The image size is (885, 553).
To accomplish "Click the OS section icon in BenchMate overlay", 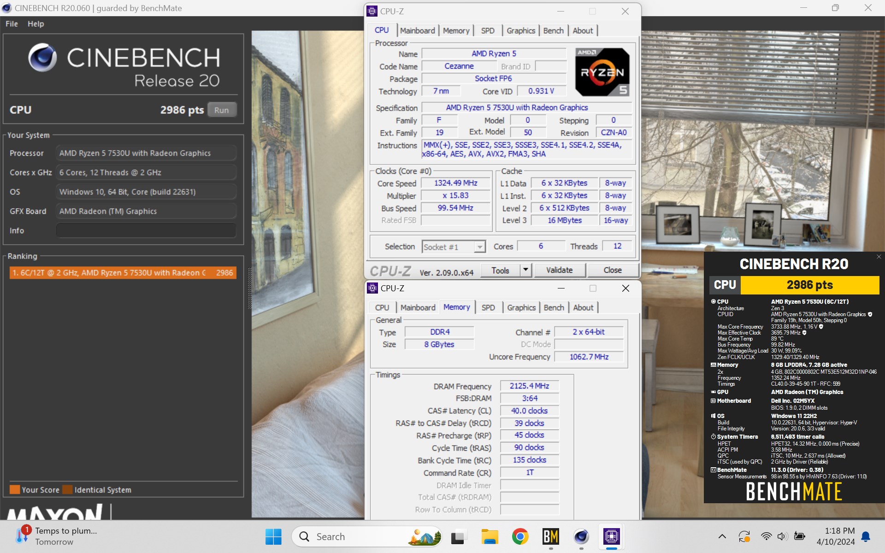I will coord(713,416).
